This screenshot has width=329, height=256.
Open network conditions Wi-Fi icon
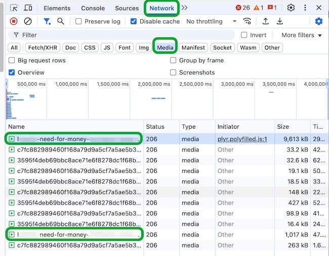coord(247,21)
